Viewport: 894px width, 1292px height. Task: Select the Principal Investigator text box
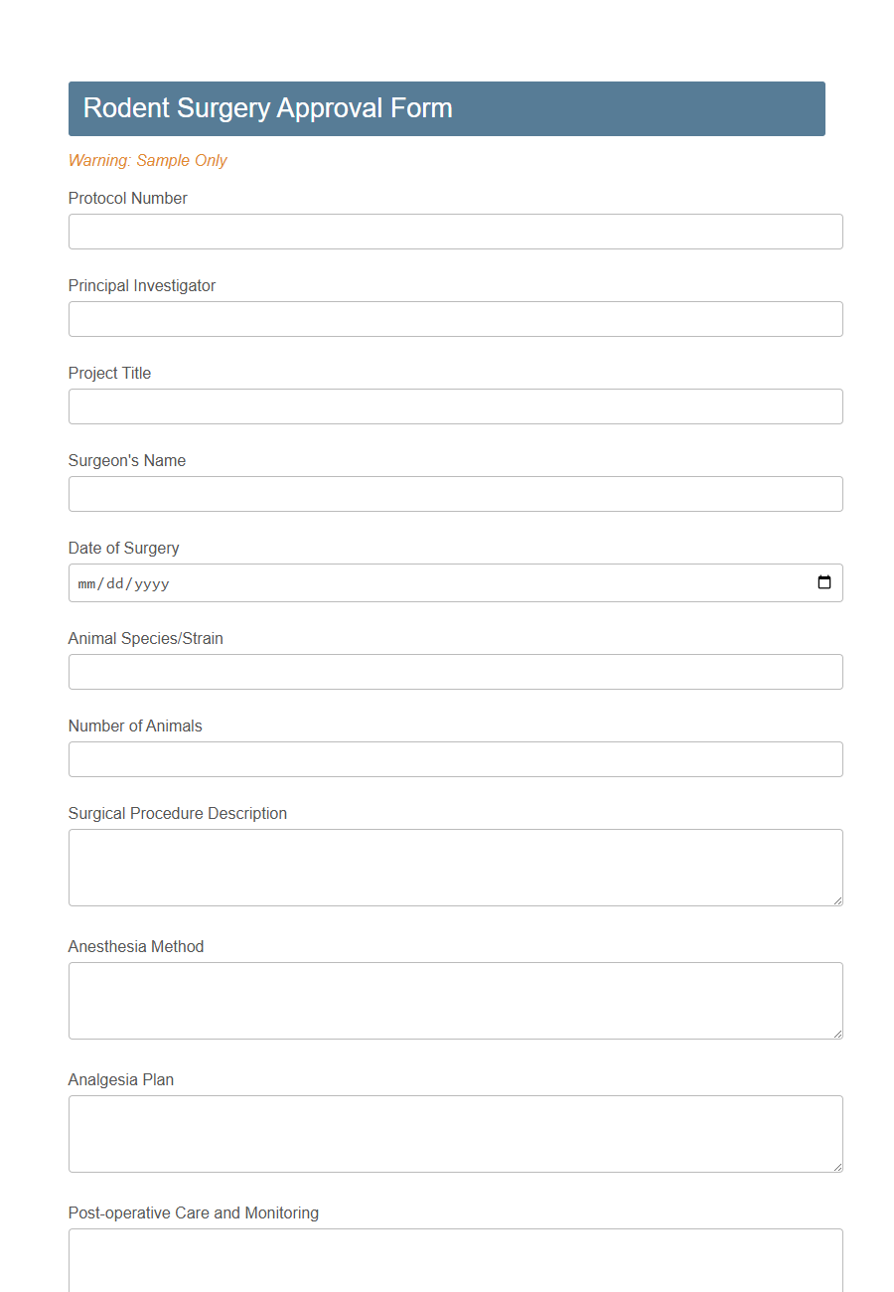click(x=455, y=318)
